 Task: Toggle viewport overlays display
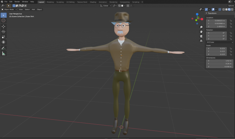213,9
